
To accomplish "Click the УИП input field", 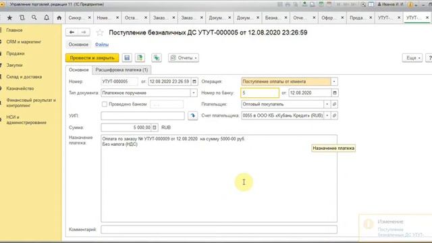I will 142,115.
